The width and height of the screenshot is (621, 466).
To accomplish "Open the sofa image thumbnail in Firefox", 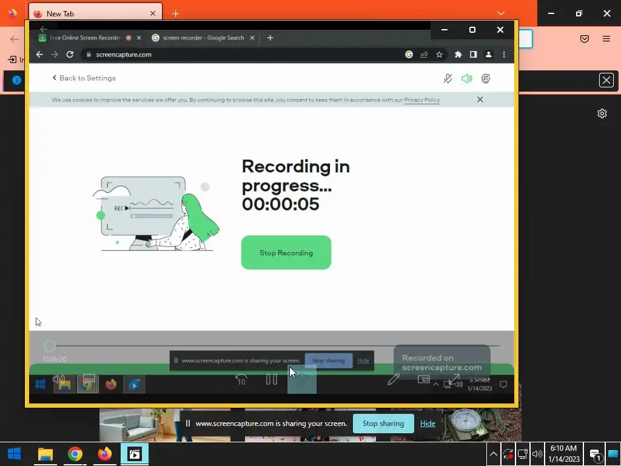I will pyautogui.click(x=164, y=425).
